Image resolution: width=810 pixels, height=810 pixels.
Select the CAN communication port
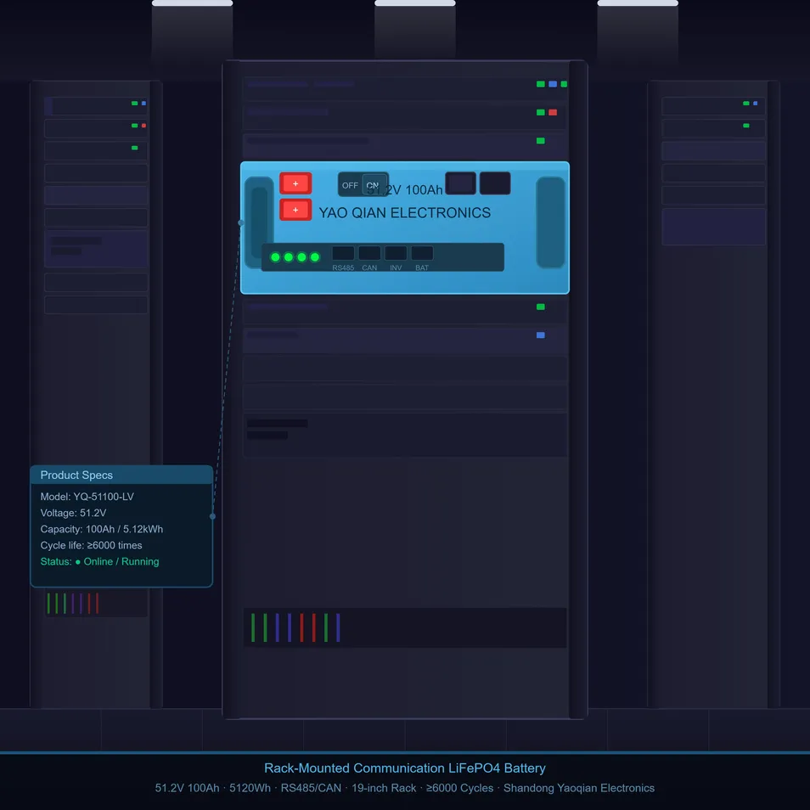point(369,253)
